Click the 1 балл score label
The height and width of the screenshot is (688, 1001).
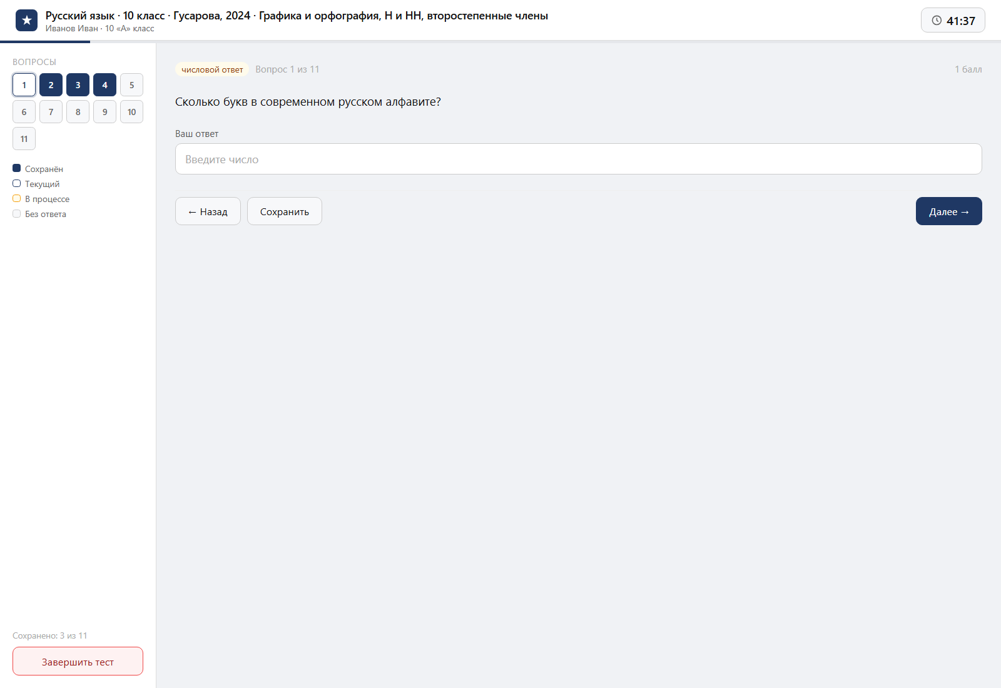coord(968,69)
